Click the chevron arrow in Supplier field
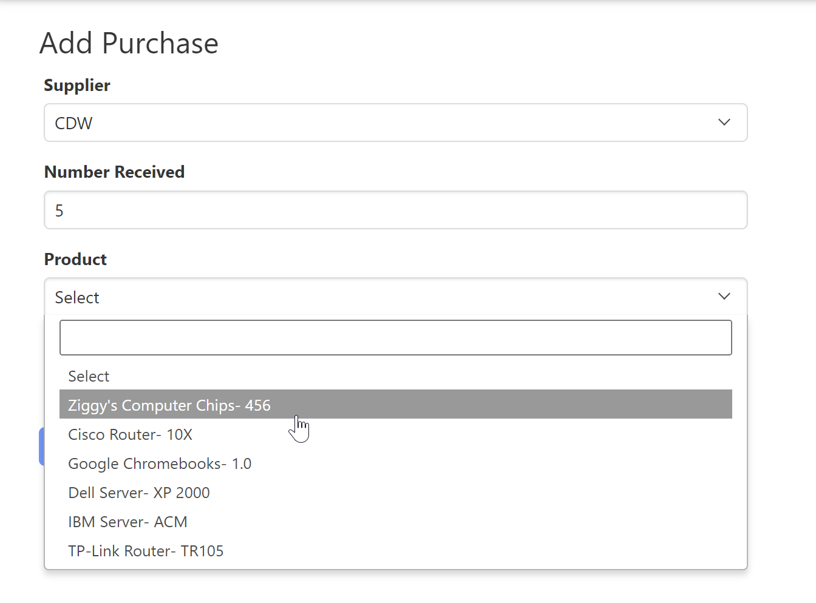This screenshot has height=603, width=816. pos(724,123)
